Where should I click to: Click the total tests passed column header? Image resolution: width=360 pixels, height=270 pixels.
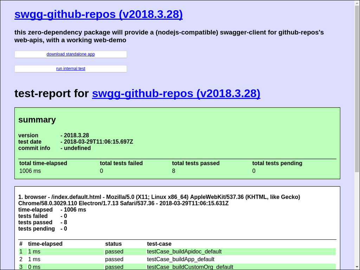[195, 163]
